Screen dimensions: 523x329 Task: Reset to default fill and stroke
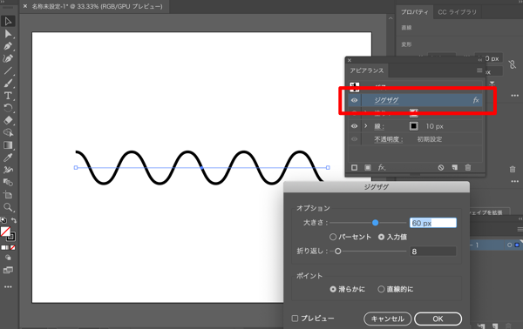click(x=3, y=220)
